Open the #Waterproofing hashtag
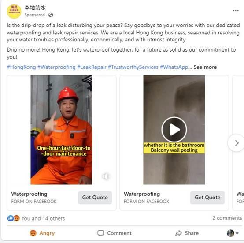The width and height of the screenshot is (244, 243). [56, 67]
